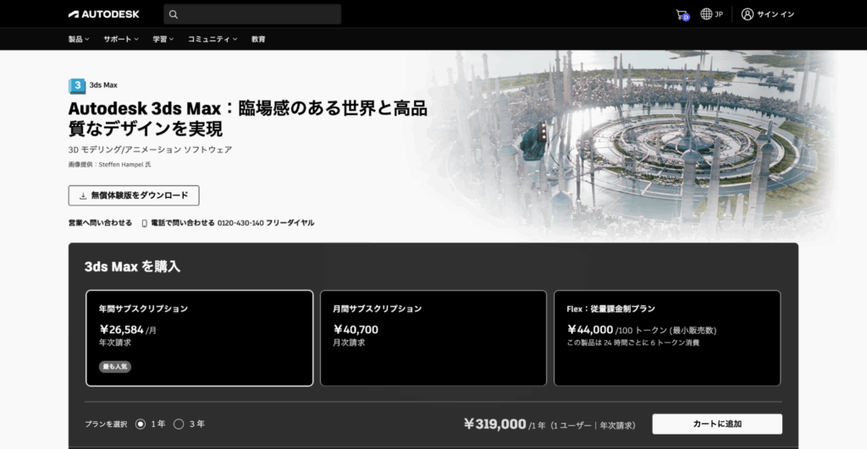Choose the 年間サブスクリプション plan card
This screenshot has width=867, height=449.
click(199, 338)
